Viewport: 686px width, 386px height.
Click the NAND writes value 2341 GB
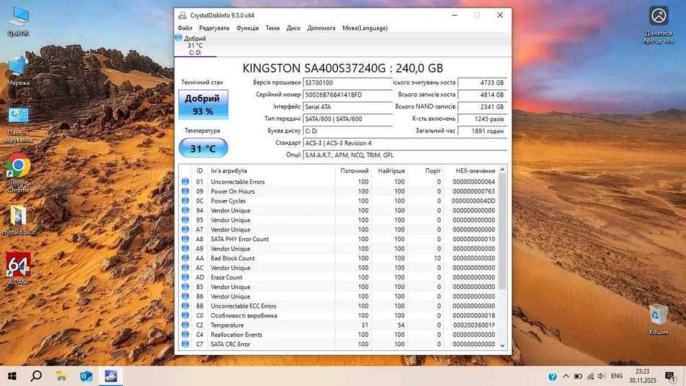pyautogui.click(x=482, y=107)
